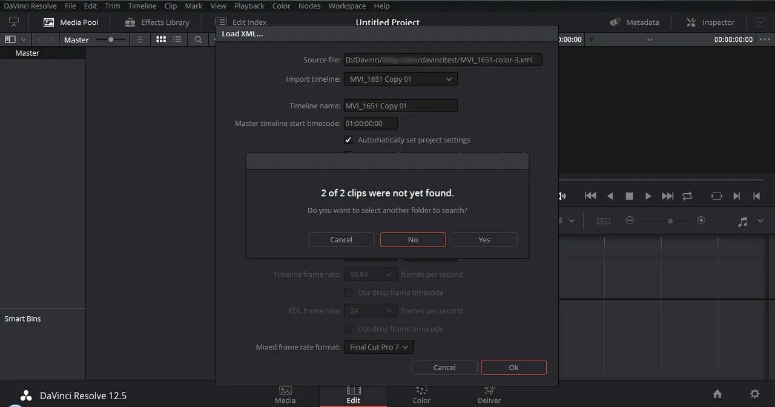
Task: Uncheck Automatically set project settings
Action: coord(348,140)
